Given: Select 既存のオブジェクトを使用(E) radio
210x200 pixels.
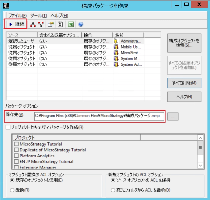Looking at the screenshot, I should pos(12,180).
